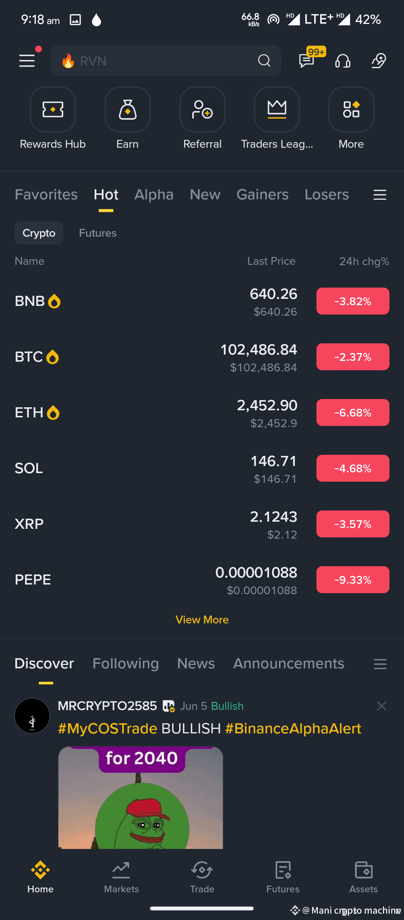
Task: Sort list by 24h chg% header
Action: pos(364,261)
